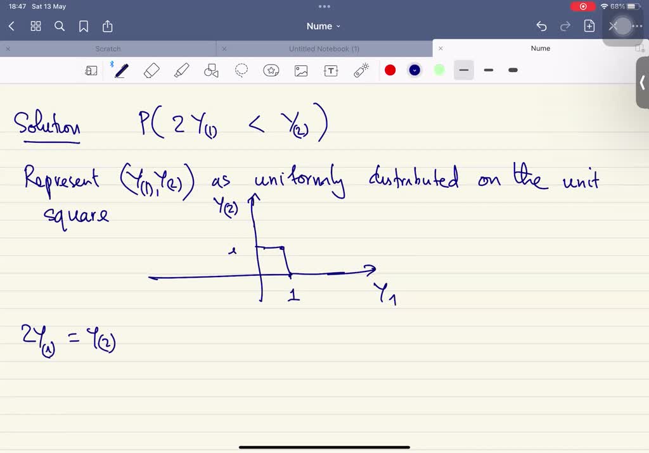
Task: Search within the notebook
Action: click(59, 26)
